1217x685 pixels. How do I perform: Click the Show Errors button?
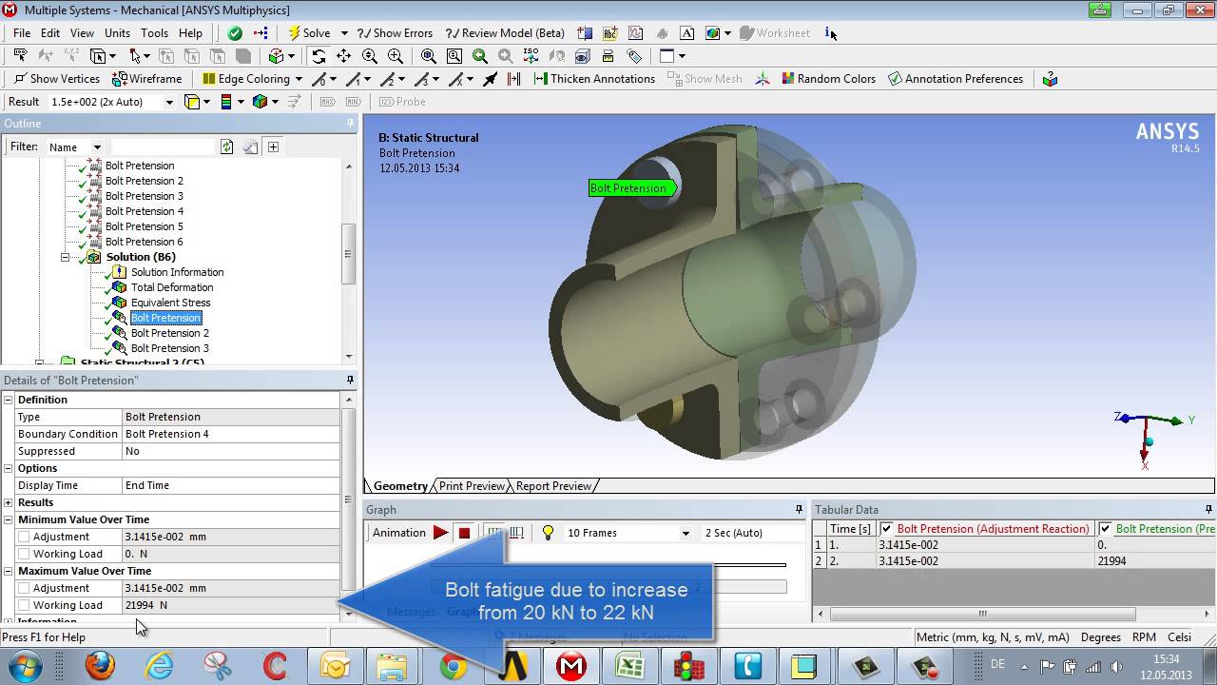(x=395, y=33)
